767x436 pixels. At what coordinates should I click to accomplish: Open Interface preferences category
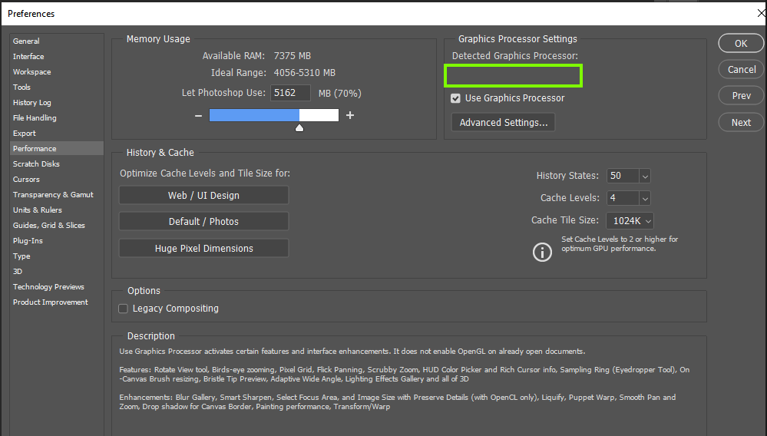click(28, 57)
